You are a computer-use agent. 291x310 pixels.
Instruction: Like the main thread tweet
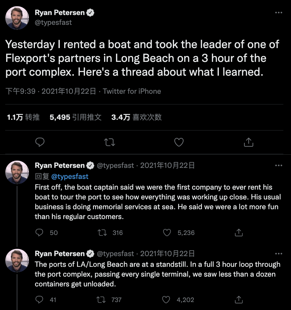[x=179, y=142]
